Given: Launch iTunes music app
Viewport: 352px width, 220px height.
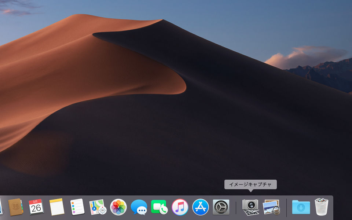Looking at the screenshot, I should (x=180, y=207).
